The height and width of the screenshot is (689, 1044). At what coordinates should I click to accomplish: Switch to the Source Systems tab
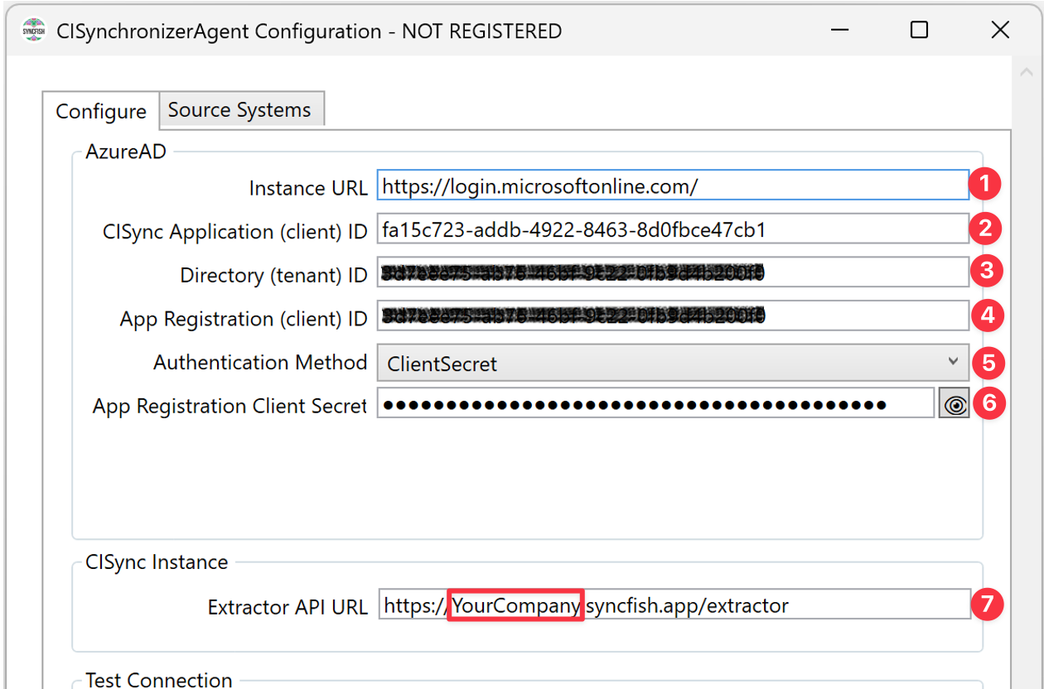(x=239, y=109)
